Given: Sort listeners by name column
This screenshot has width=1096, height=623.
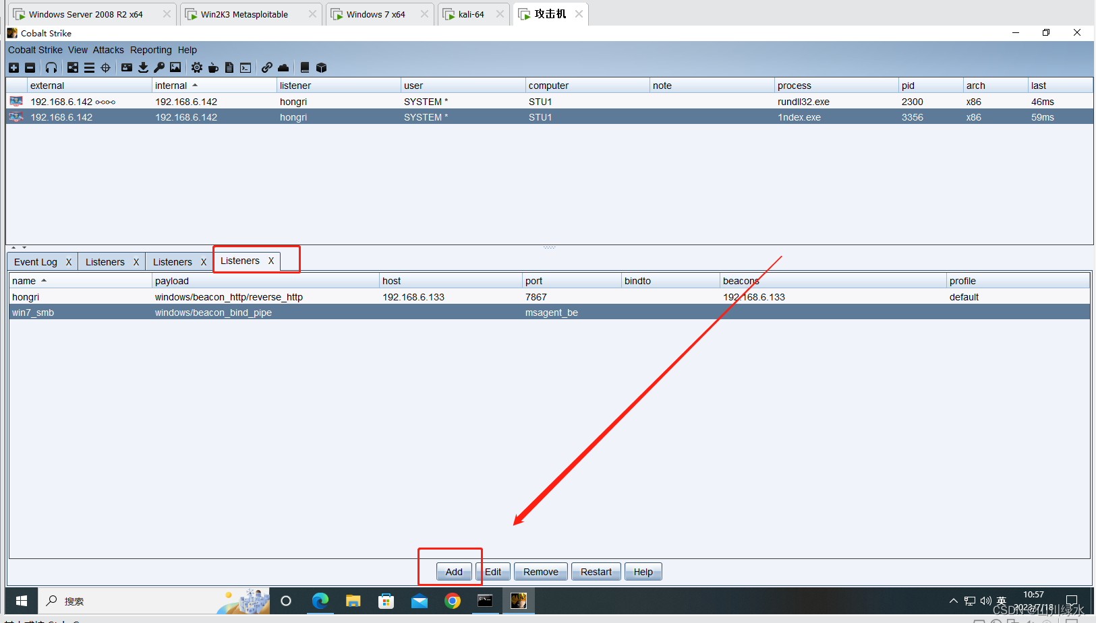Looking at the screenshot, I should click(x=80, y=281).
